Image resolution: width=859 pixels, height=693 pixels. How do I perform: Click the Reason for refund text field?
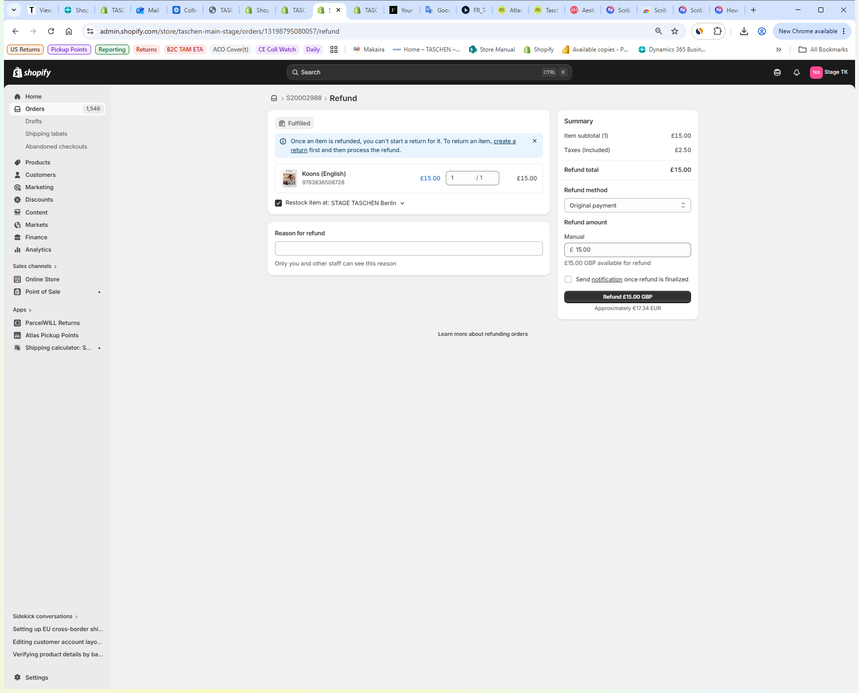click(409, 249)
